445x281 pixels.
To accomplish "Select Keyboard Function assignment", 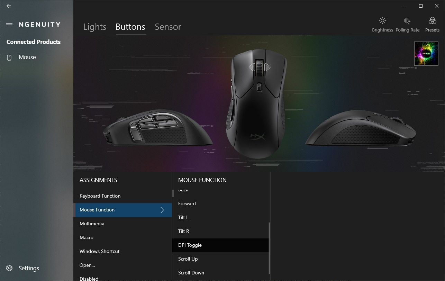I will click(x=122, y=196).
